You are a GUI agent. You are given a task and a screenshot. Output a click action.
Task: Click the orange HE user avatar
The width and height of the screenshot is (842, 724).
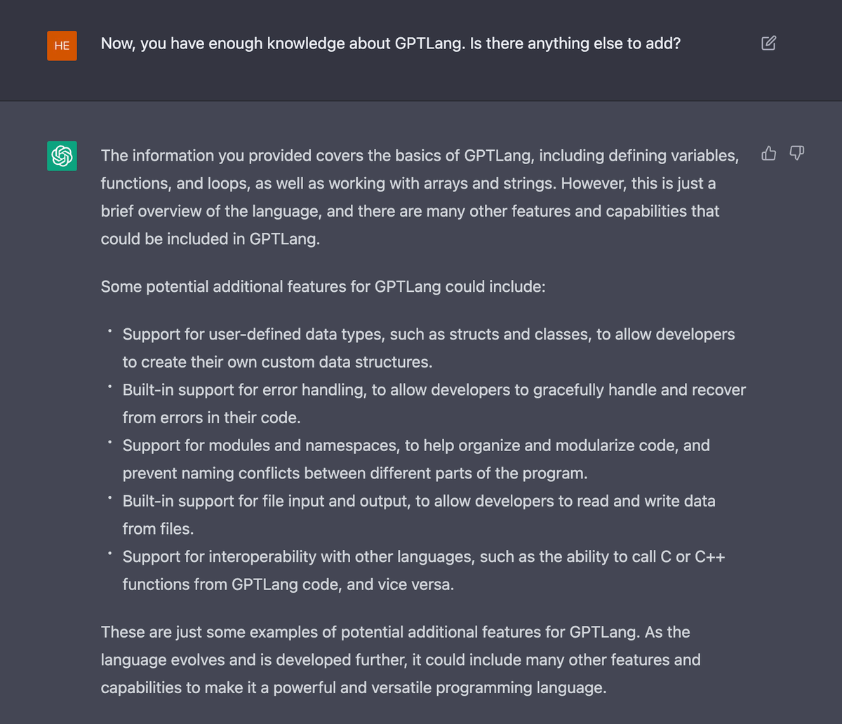click(62, 46)
